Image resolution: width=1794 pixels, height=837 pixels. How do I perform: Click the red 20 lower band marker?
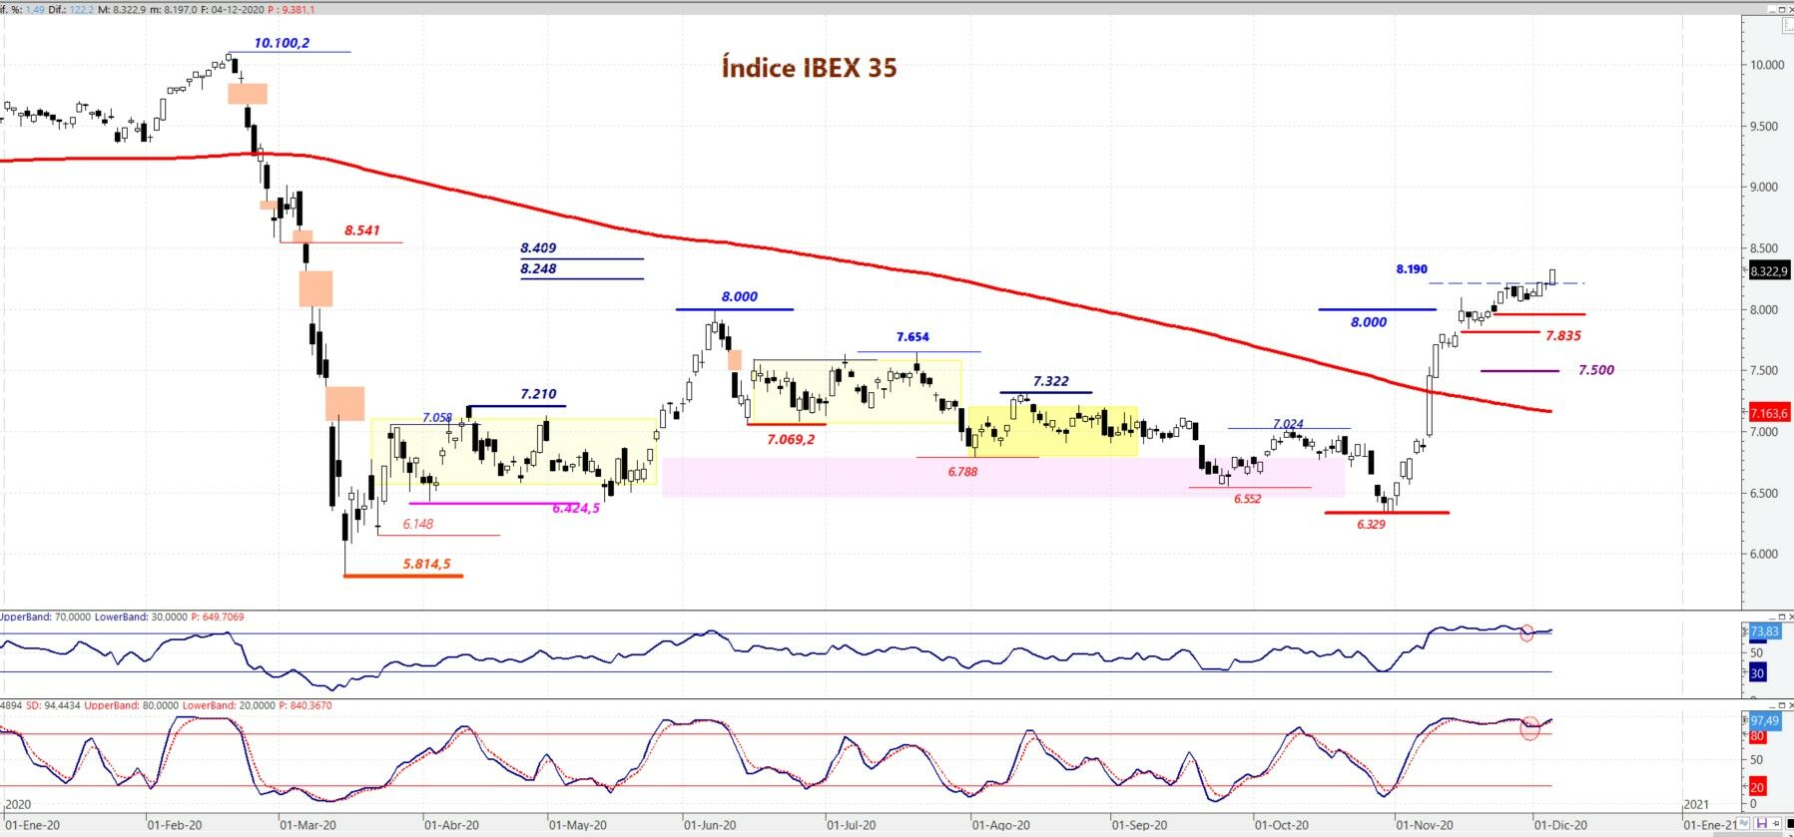(1757, 787)
